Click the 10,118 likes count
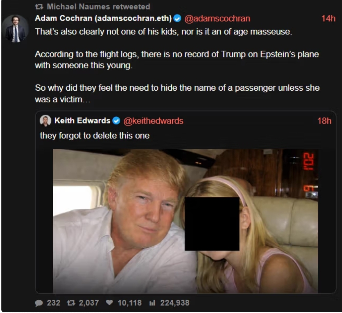 (130, 303)
